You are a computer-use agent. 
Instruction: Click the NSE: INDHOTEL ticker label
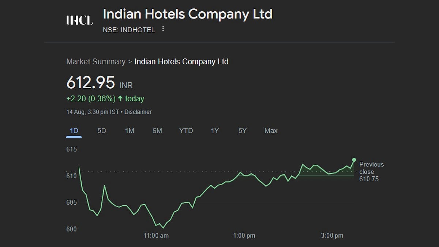[x=129, y=30]
